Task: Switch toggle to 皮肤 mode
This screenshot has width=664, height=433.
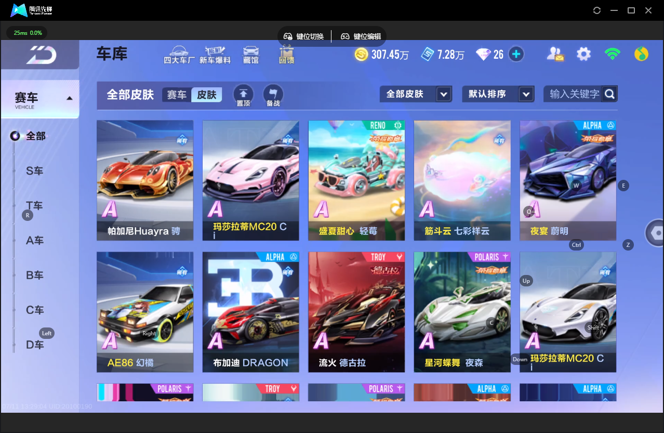Action: click(206, 95)
